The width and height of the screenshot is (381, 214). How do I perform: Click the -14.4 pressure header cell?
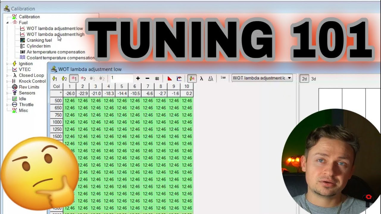point(122,94)
